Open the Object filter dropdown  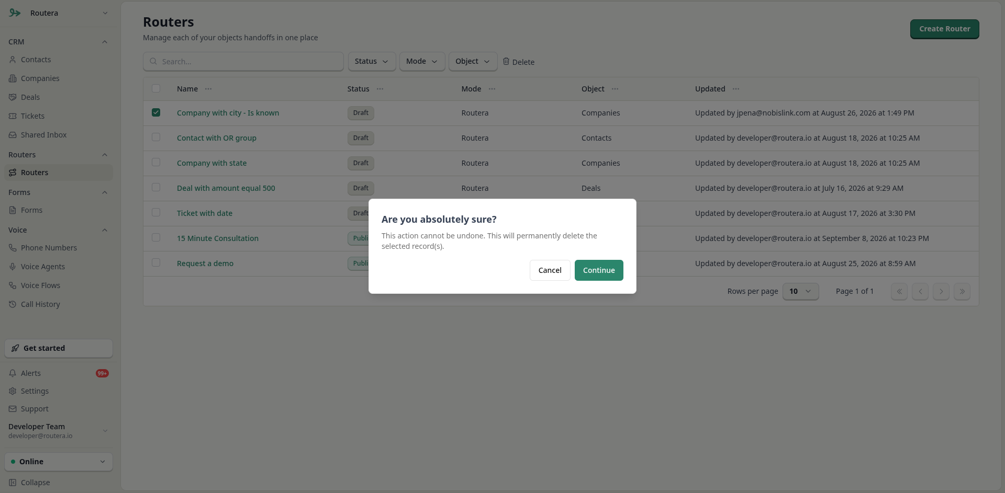pos(473,61)
